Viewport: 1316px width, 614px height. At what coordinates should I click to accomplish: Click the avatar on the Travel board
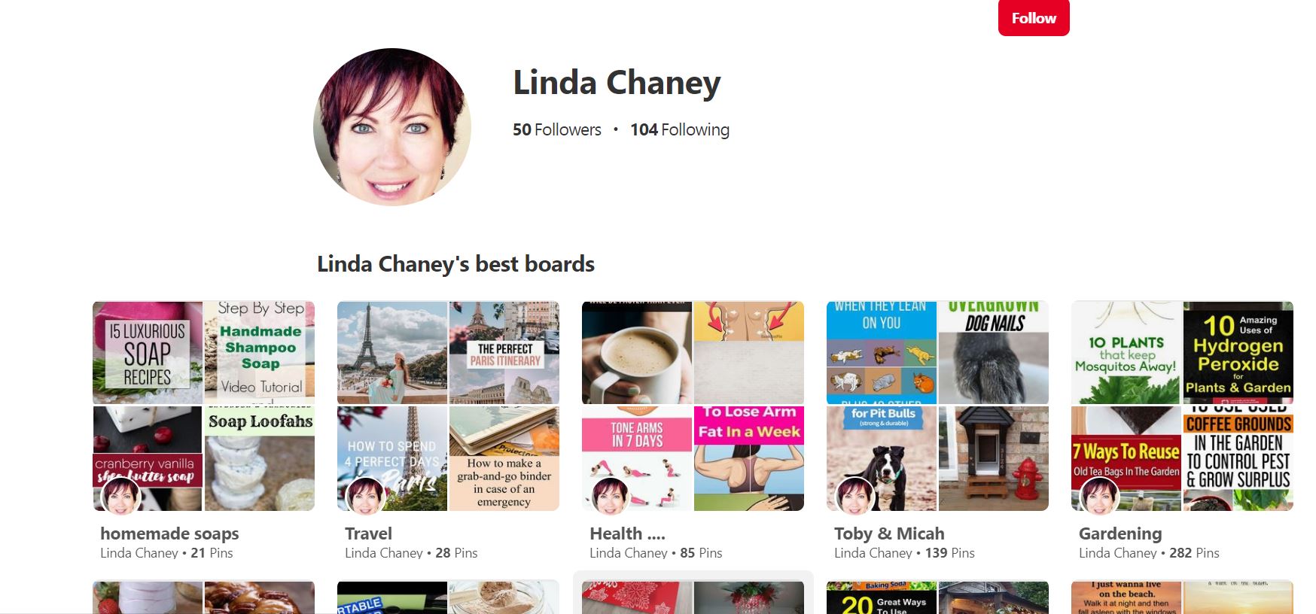(x=366, y=497)
